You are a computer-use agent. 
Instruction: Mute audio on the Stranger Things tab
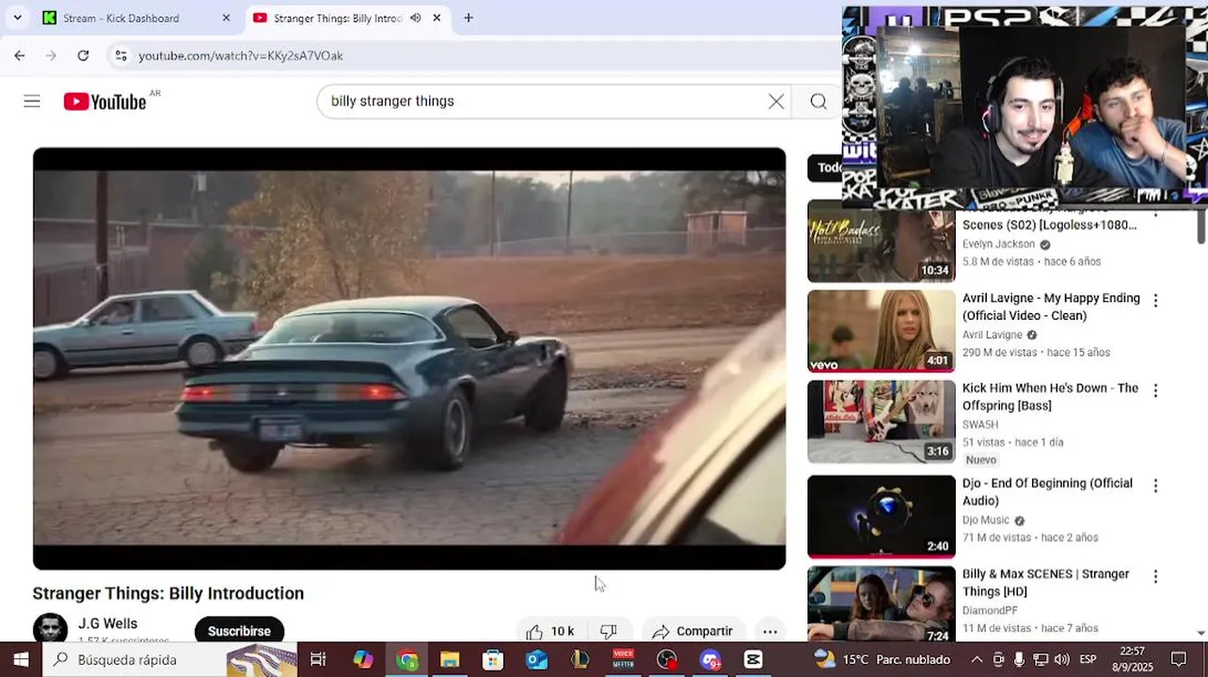(x=415, y=18)
